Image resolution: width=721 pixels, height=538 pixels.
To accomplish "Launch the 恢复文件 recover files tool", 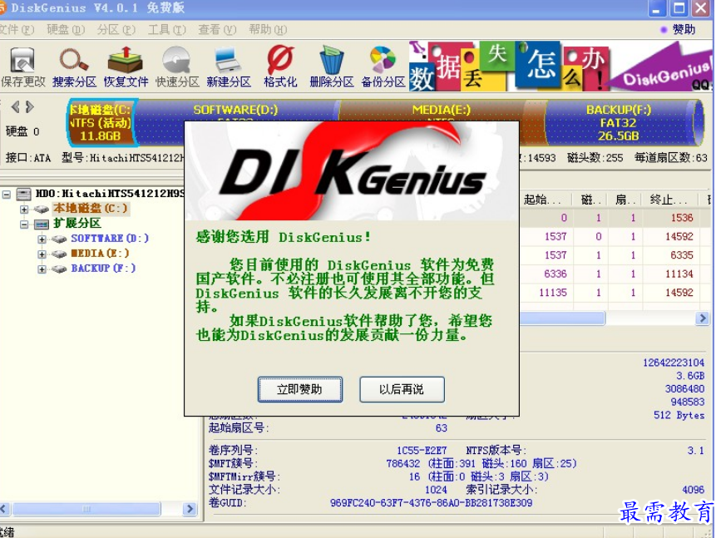I will click(x=126, y=67).
